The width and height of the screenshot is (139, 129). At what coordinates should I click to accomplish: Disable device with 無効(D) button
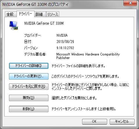29,98
